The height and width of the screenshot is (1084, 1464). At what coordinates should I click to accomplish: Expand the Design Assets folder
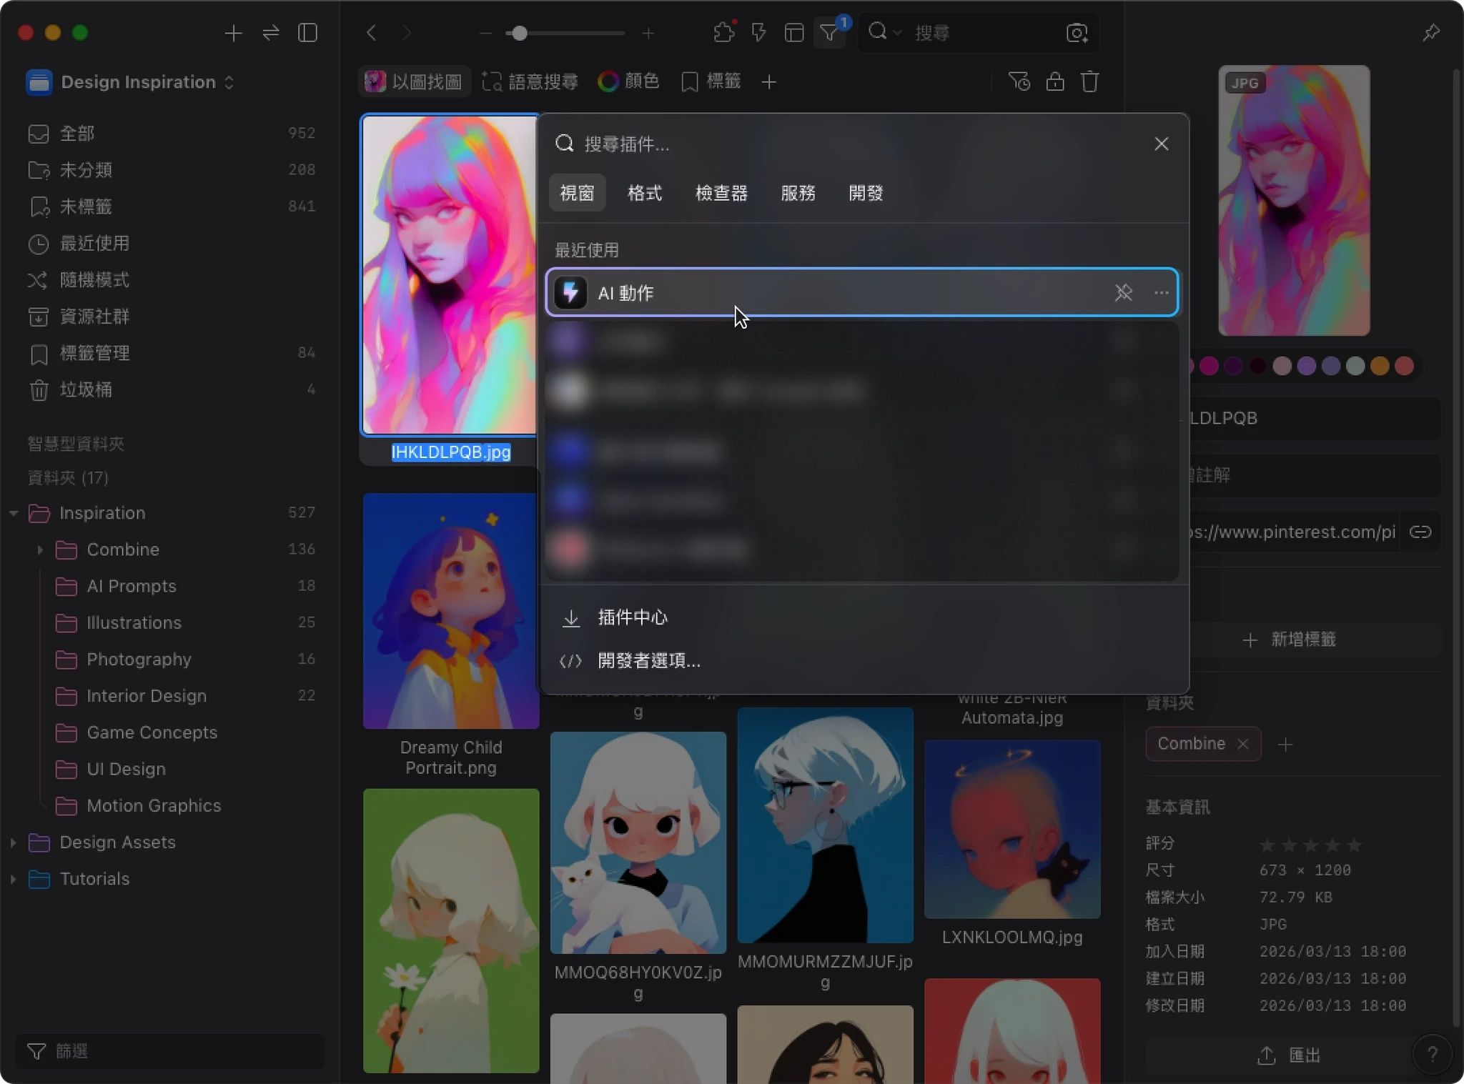pyautogui.click(x=13, y=842)
